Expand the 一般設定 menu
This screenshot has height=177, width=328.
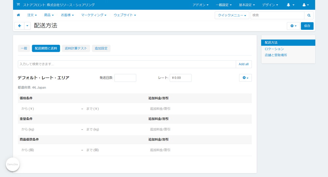(224, 5)
